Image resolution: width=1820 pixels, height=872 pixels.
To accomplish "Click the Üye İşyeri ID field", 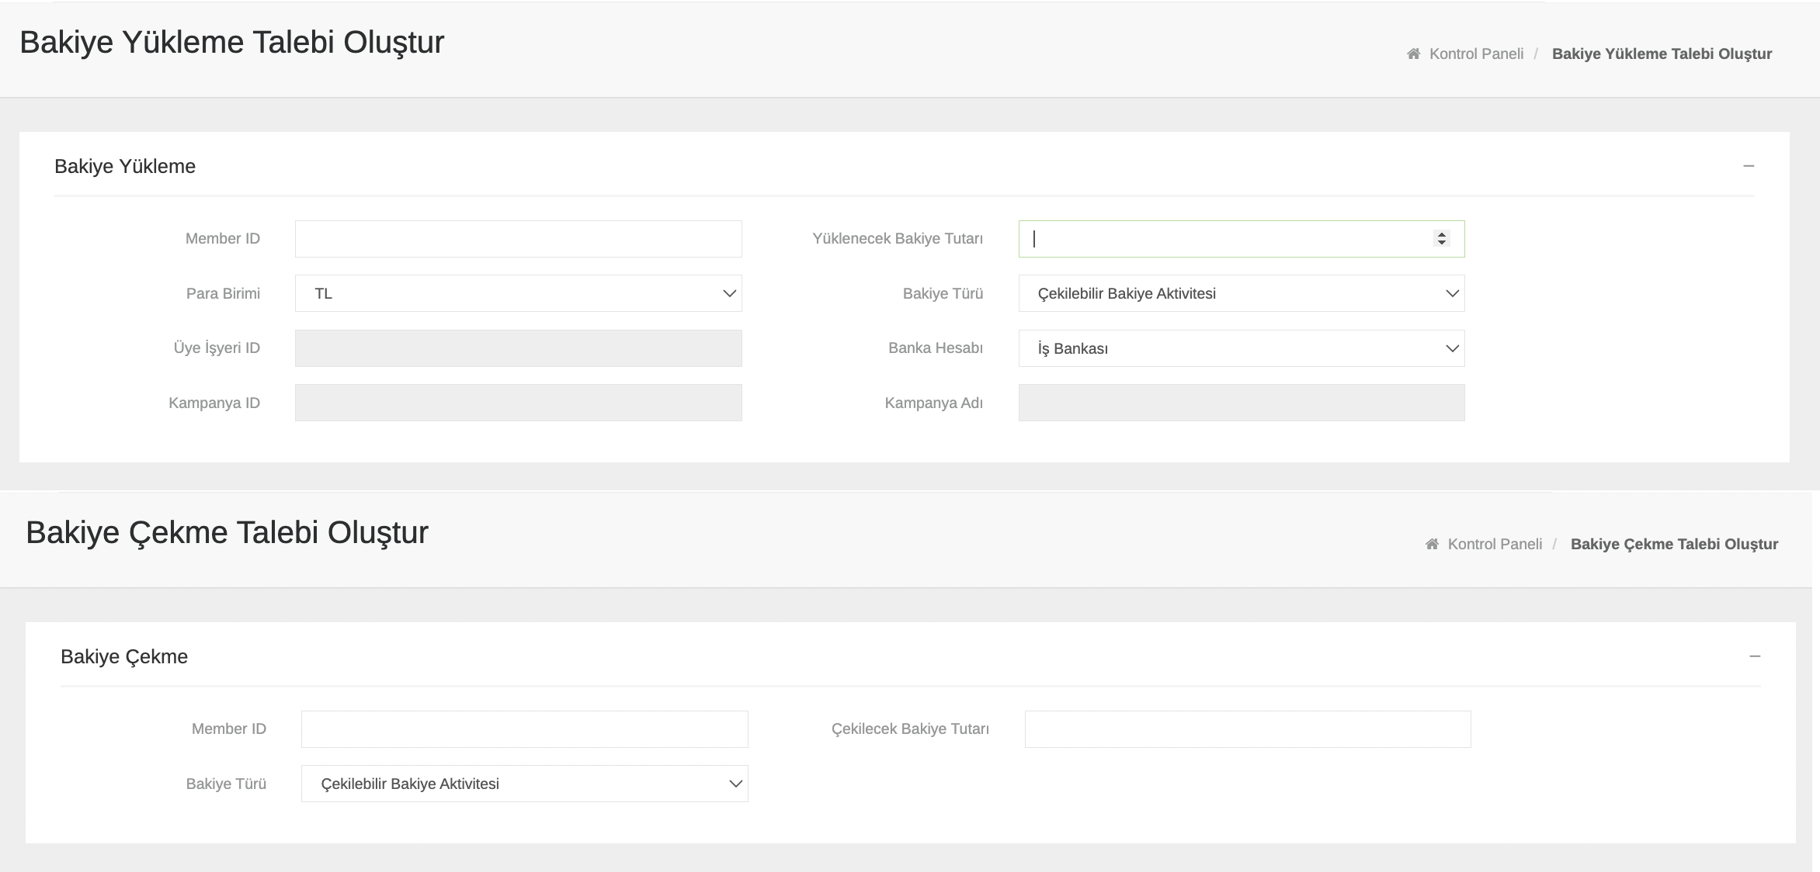I will coord(518,348).
